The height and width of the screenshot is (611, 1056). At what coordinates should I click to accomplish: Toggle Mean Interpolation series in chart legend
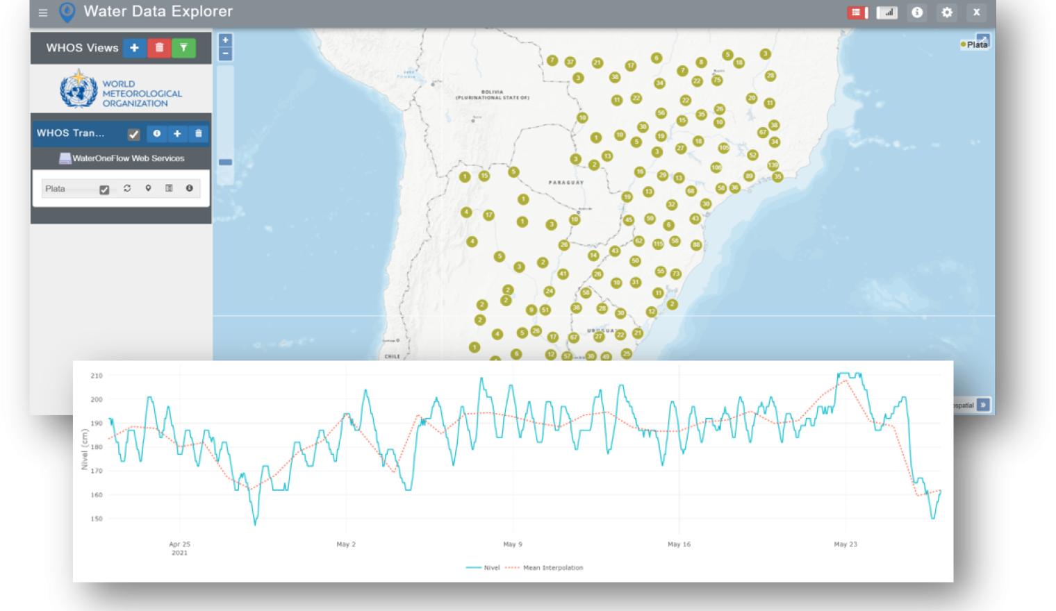tap(545, 568)
